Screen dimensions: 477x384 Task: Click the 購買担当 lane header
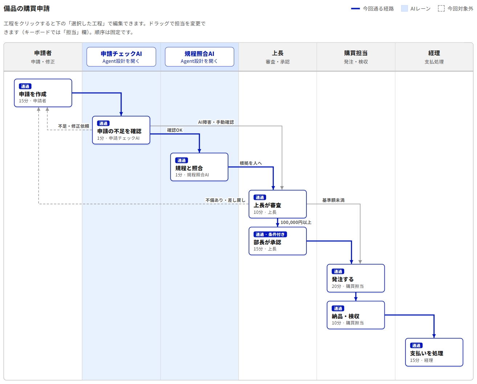tap(356, 57)
